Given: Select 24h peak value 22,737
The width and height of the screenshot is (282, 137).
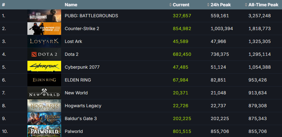Looking at the screenshot, I should 218,106.
